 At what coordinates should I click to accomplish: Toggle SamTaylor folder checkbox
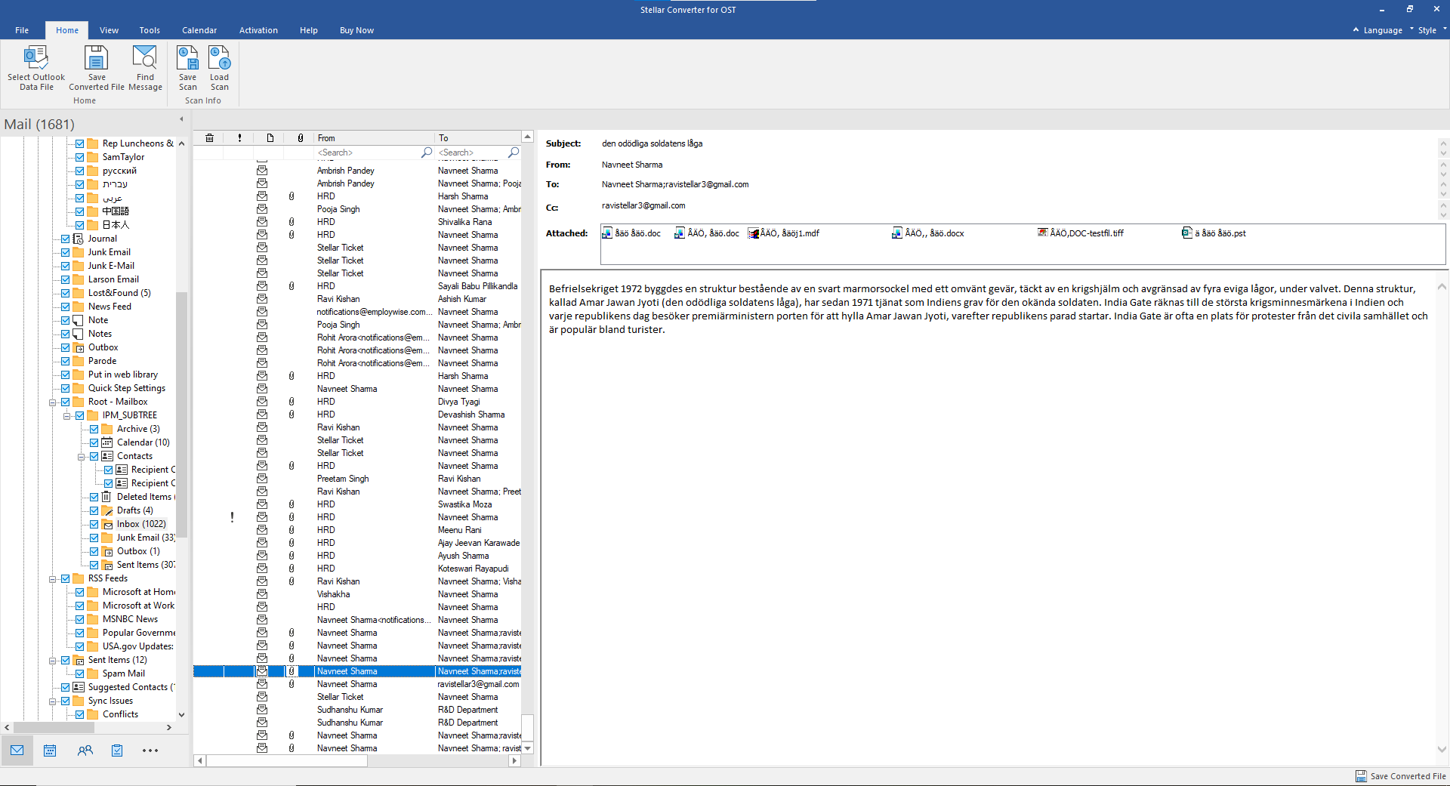[x=80, y=157]
